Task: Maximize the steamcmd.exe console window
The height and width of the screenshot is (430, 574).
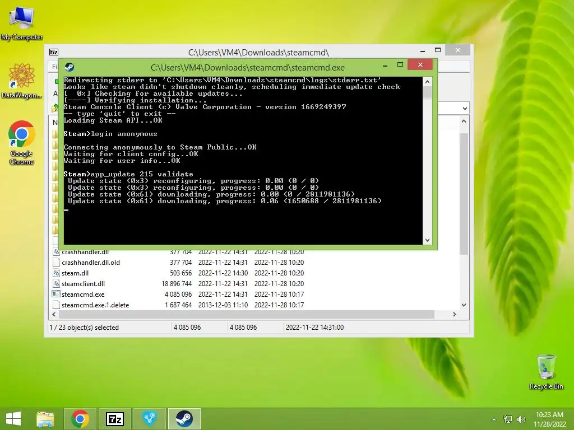Action: coord(400,65)
